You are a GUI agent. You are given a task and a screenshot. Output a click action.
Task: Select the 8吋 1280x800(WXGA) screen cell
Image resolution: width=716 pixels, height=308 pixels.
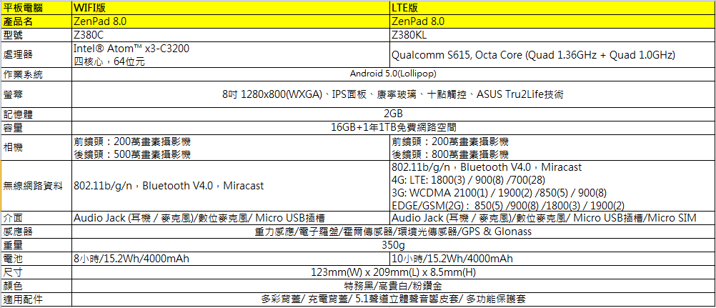(x=393, y=94)
